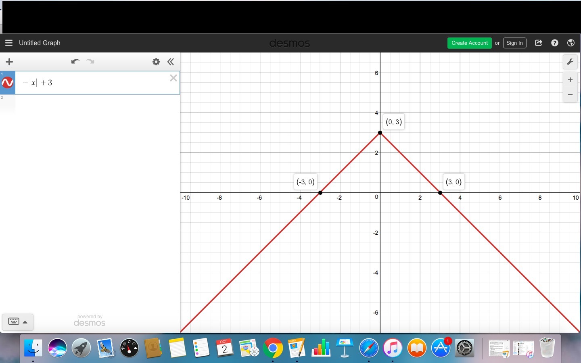Open the documents stack in Dock
The image size is (581, 363).
(x=499, y=348)
